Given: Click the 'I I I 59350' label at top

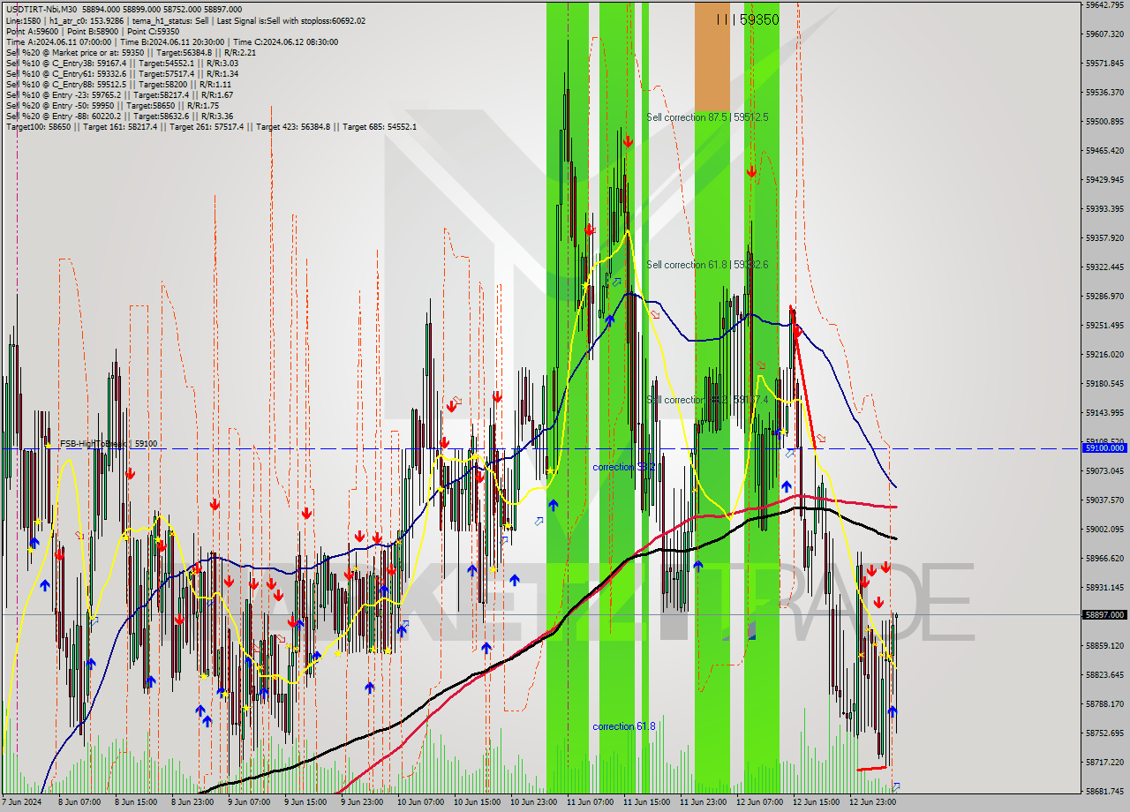Looking at the screenshot, I should point(747,19).
